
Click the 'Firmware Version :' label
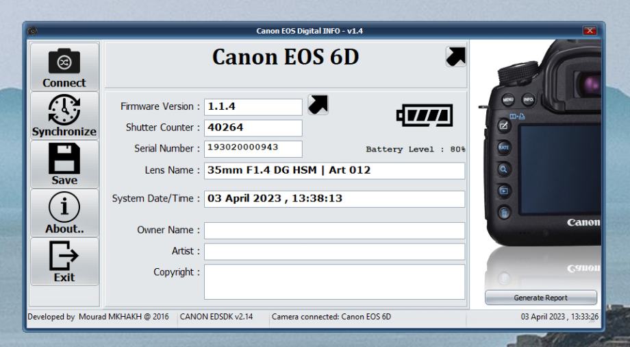coord(160,107)
